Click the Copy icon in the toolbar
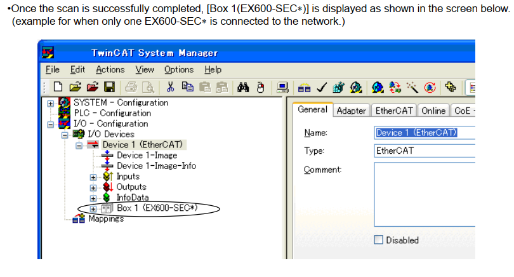This screenshot has height=277, width=514. (187, 87)
